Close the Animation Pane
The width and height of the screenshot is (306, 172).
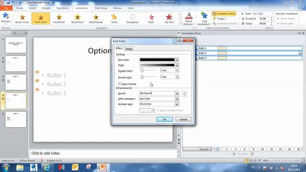coord(303,33)
